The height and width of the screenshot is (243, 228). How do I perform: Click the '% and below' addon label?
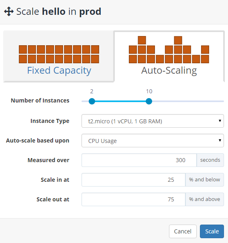(x=205, y=180)
